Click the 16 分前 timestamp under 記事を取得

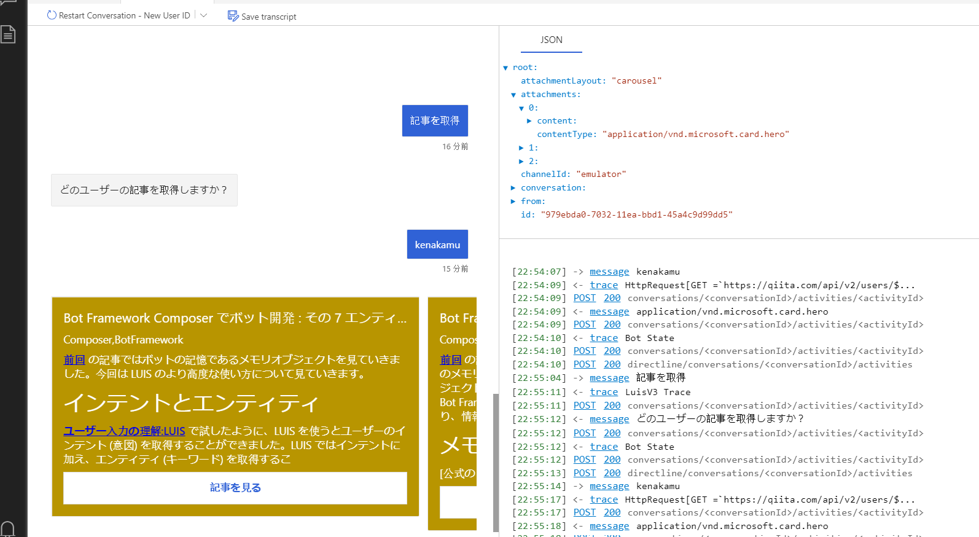pos(455,147)
